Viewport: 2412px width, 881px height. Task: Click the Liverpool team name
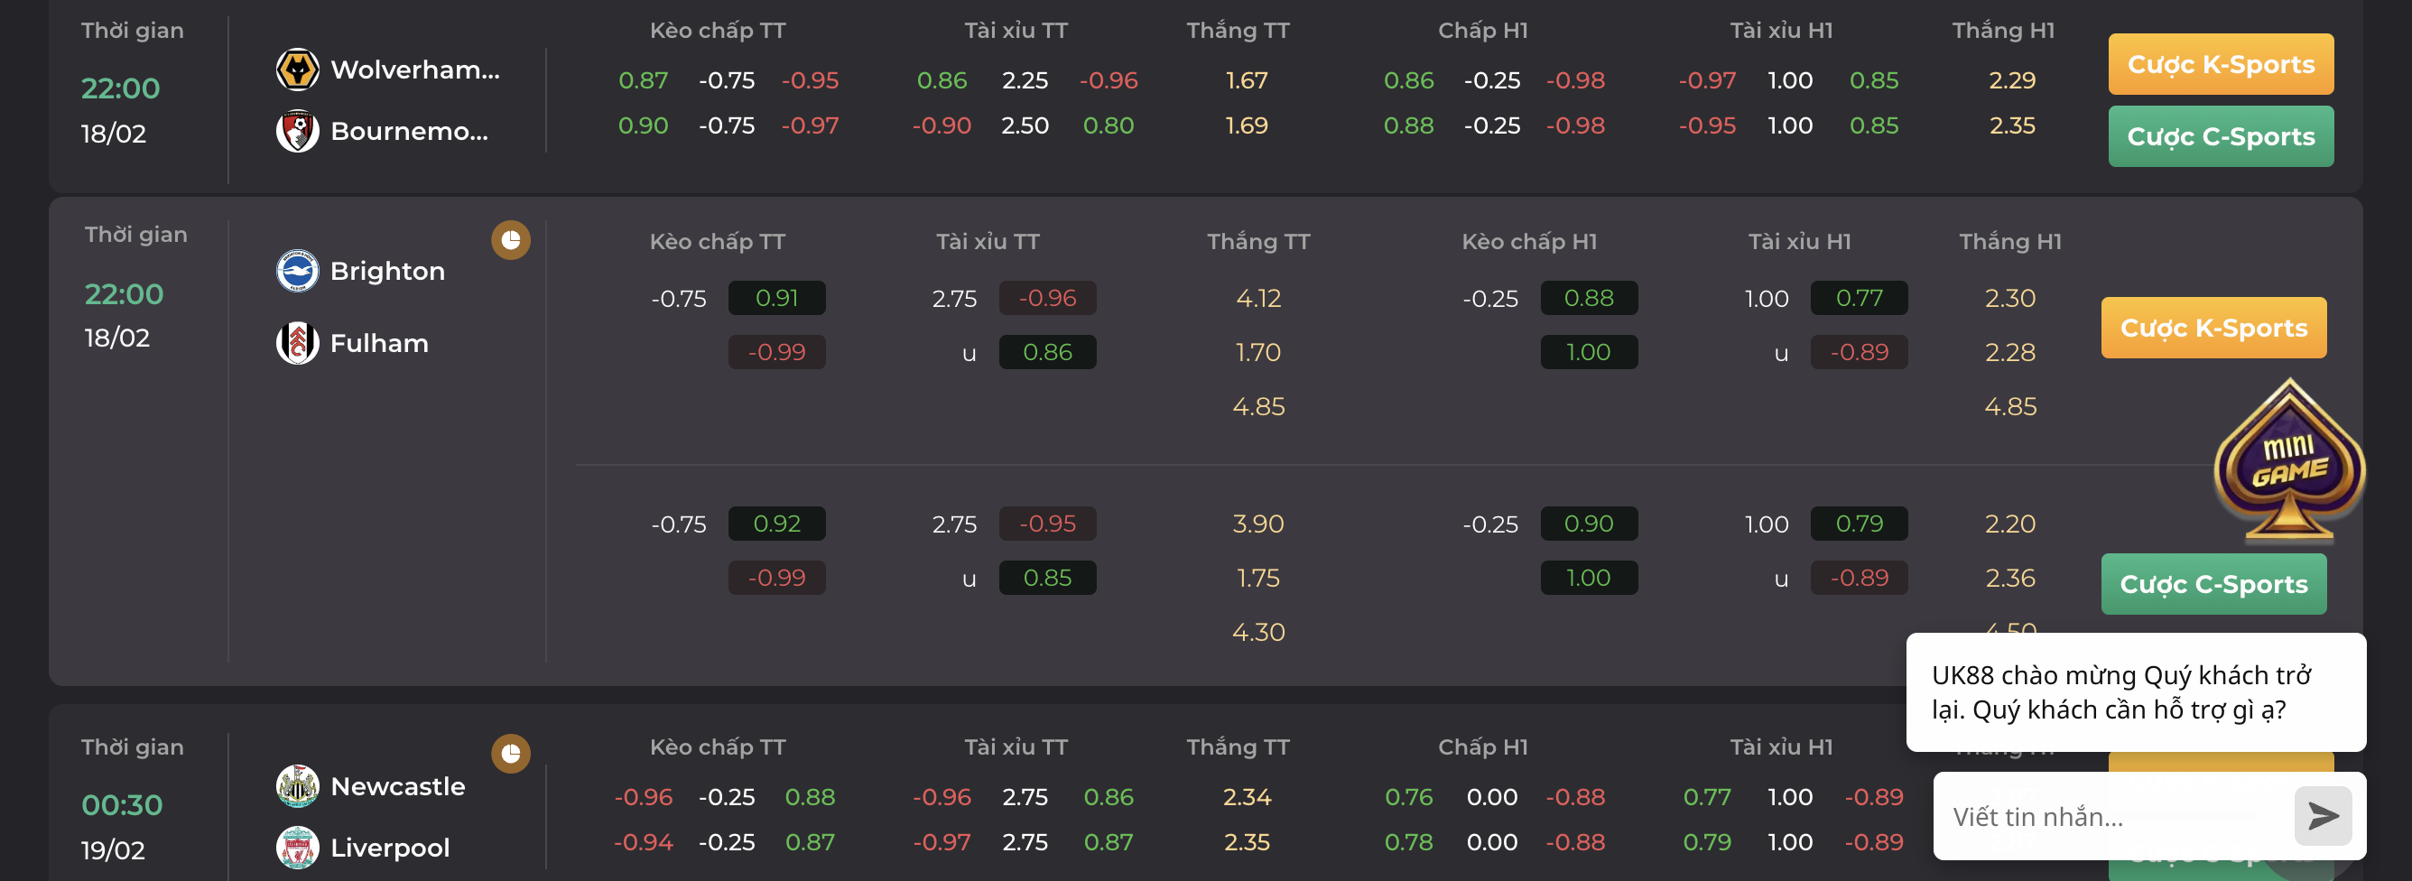pos(390,848)
